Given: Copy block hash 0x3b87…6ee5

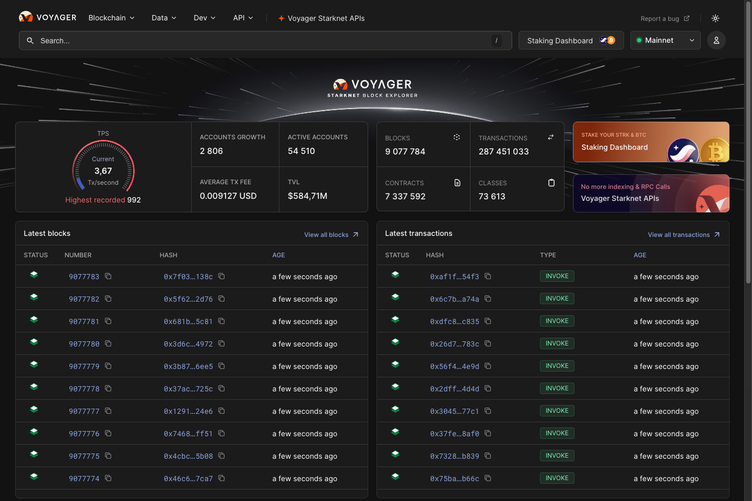Looking at the screenshot, I should pyautogui.click(x=221, y=366).
